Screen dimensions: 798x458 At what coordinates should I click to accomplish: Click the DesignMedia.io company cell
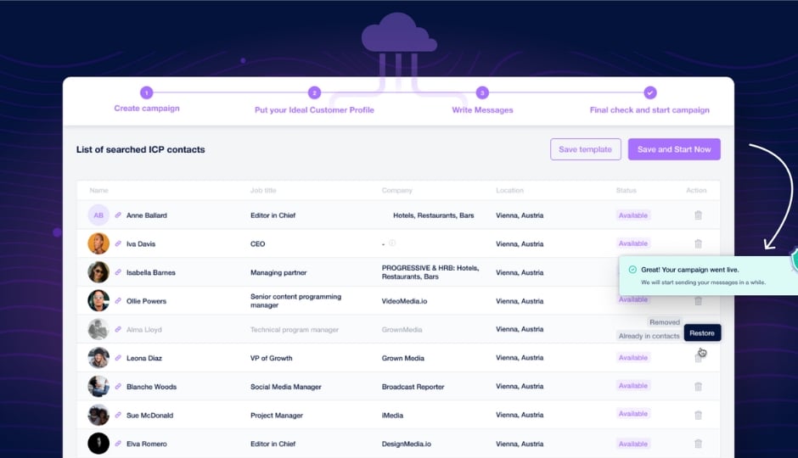tap(406, 444)
